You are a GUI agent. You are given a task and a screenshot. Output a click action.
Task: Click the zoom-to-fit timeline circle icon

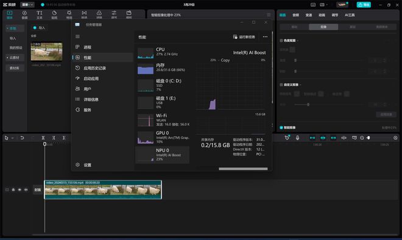pyautogui.click(x=395, y=138)
